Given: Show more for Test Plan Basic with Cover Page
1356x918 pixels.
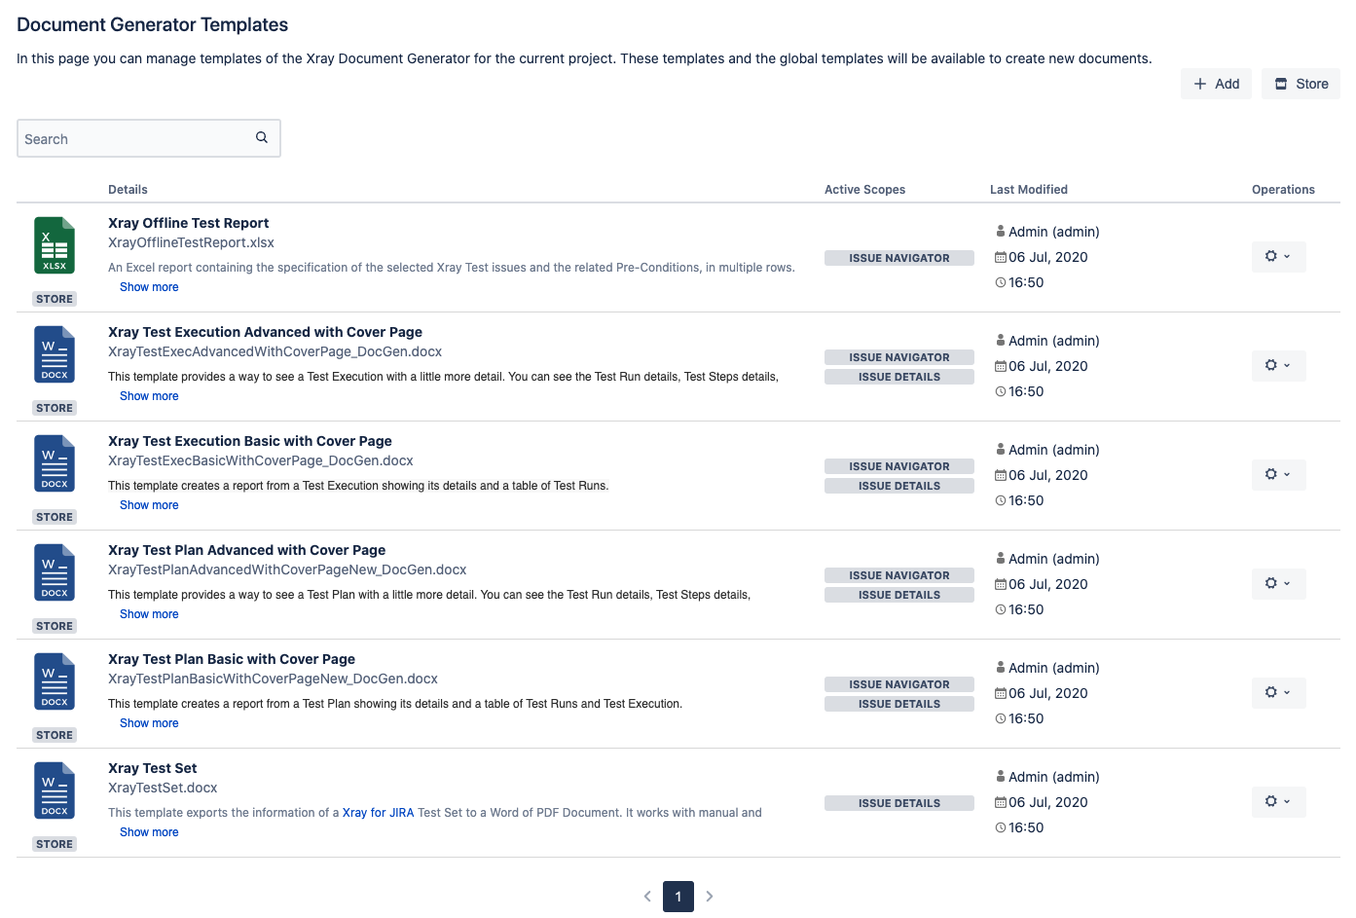Looking at the screenshot, I should point(149,723).
